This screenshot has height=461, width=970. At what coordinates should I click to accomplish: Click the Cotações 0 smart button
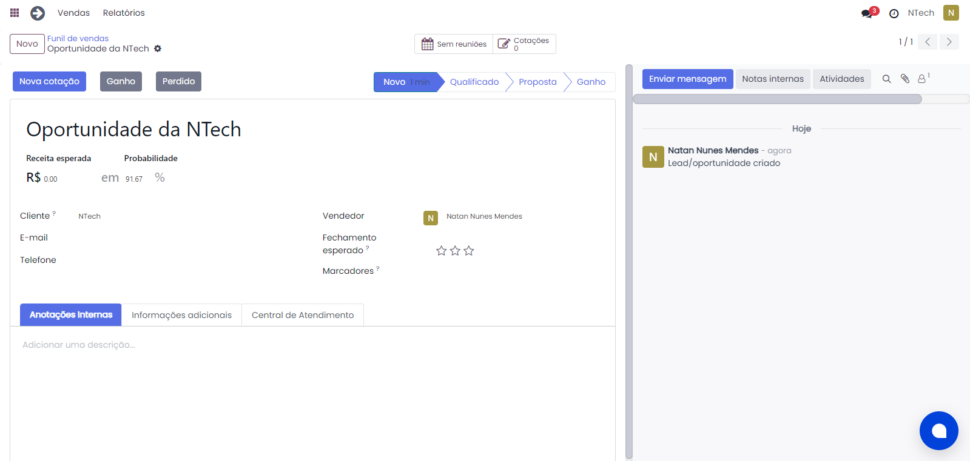[524, 44]
